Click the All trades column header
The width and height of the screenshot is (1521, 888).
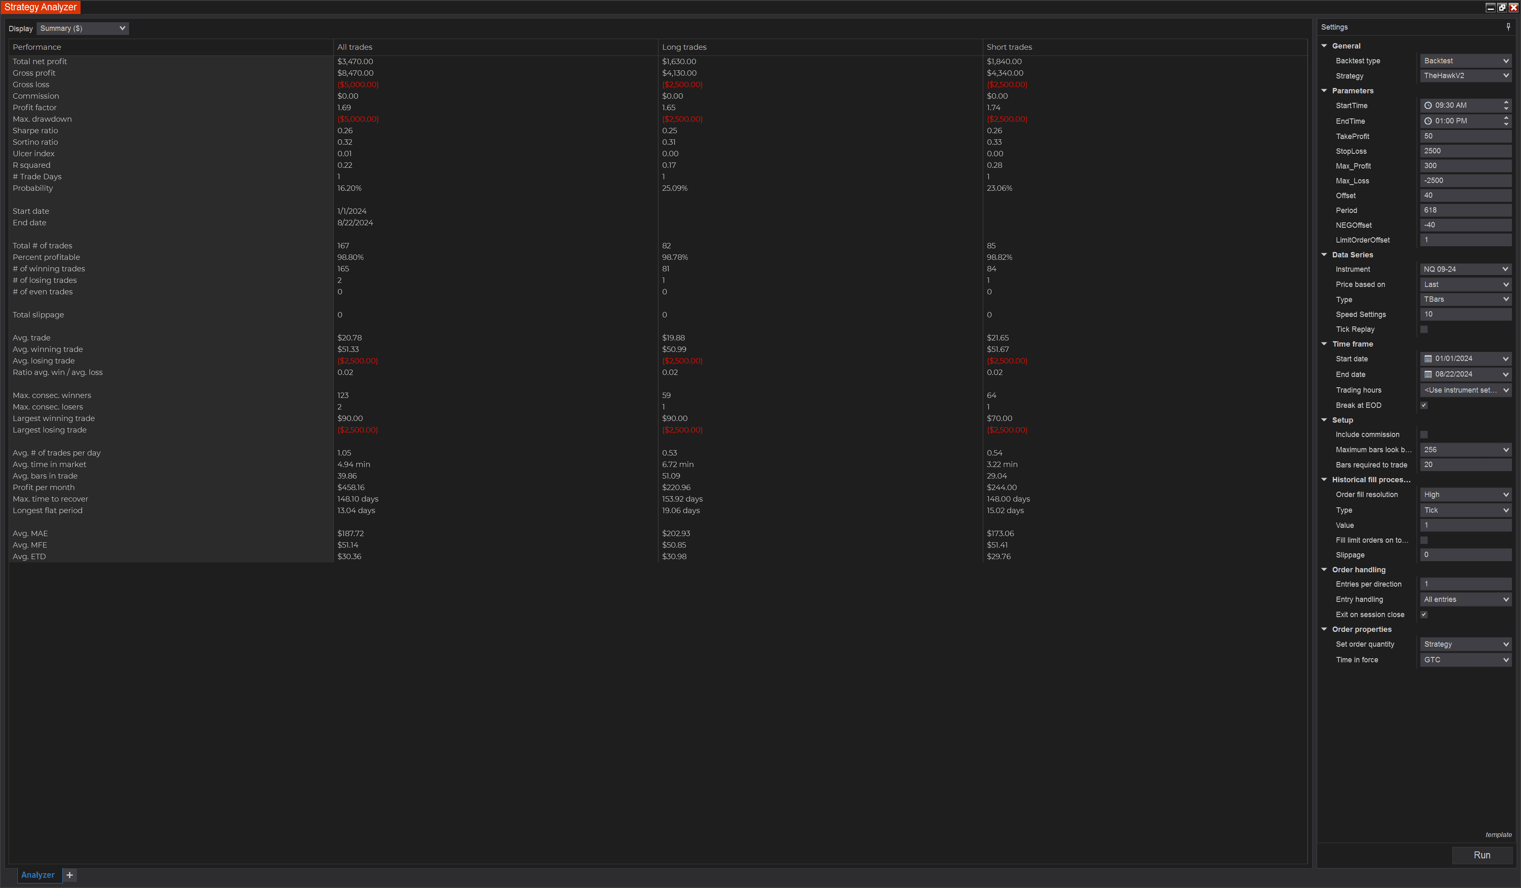coord(495,47)
